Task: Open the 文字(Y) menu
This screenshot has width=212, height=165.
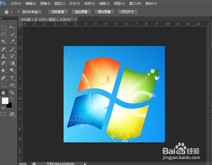Action: [x=75, y=3]
